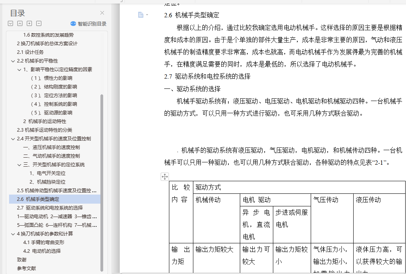Navigate to 2.3 机械手运动特性的分类
This screenshot has width=406, height=274.
click(x=44, y=130)
